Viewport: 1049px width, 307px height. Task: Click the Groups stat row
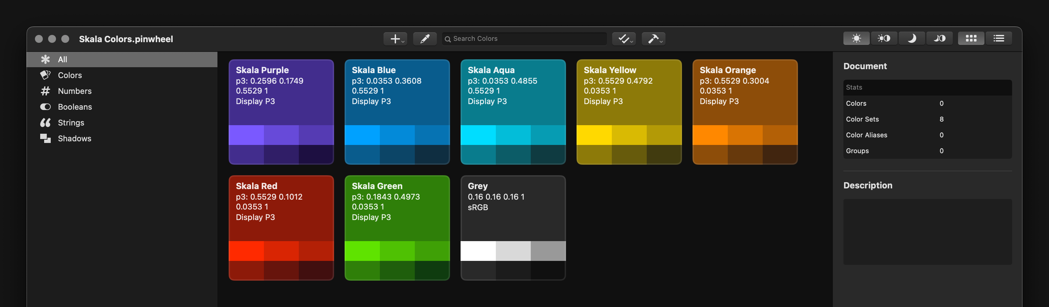coord(928,151)
